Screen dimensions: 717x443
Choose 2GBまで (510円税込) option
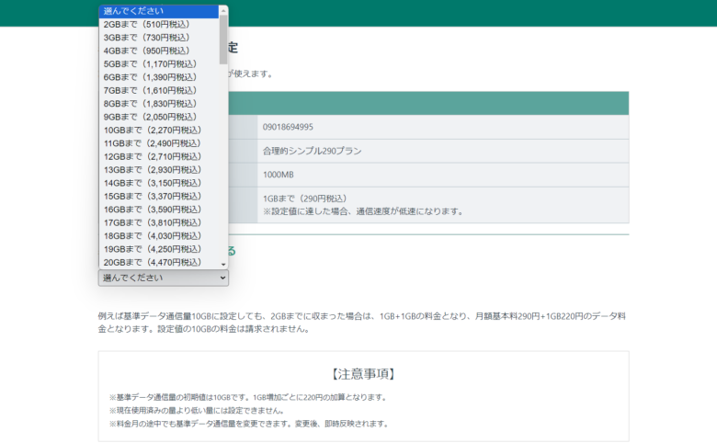coord(158,25)
